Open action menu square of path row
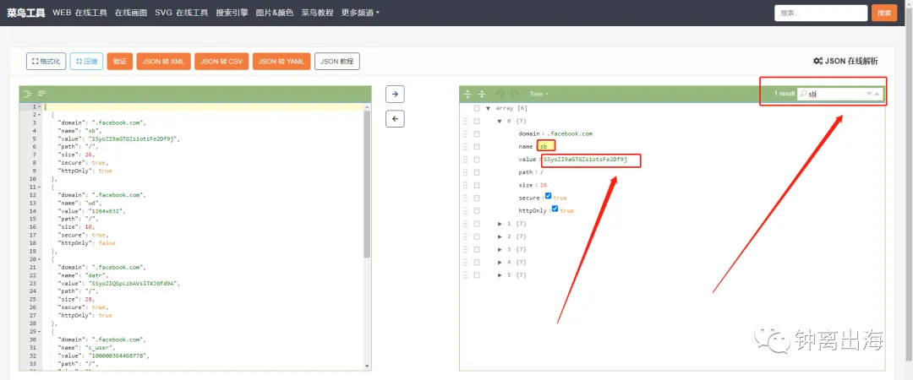This screenshot has height=380, width=913. coord(477,172)
